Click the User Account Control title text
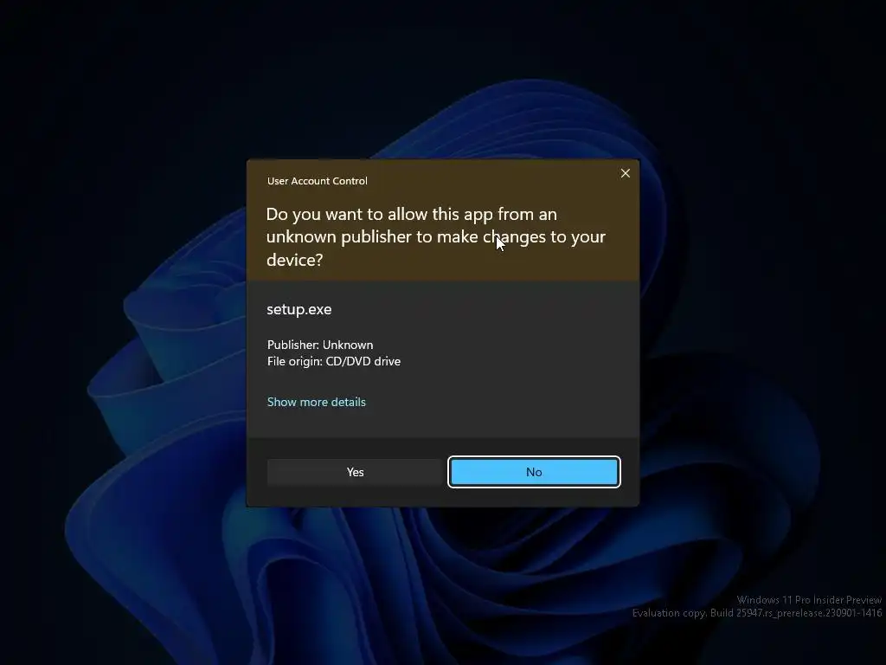886x665 pixels. (317, 181)
